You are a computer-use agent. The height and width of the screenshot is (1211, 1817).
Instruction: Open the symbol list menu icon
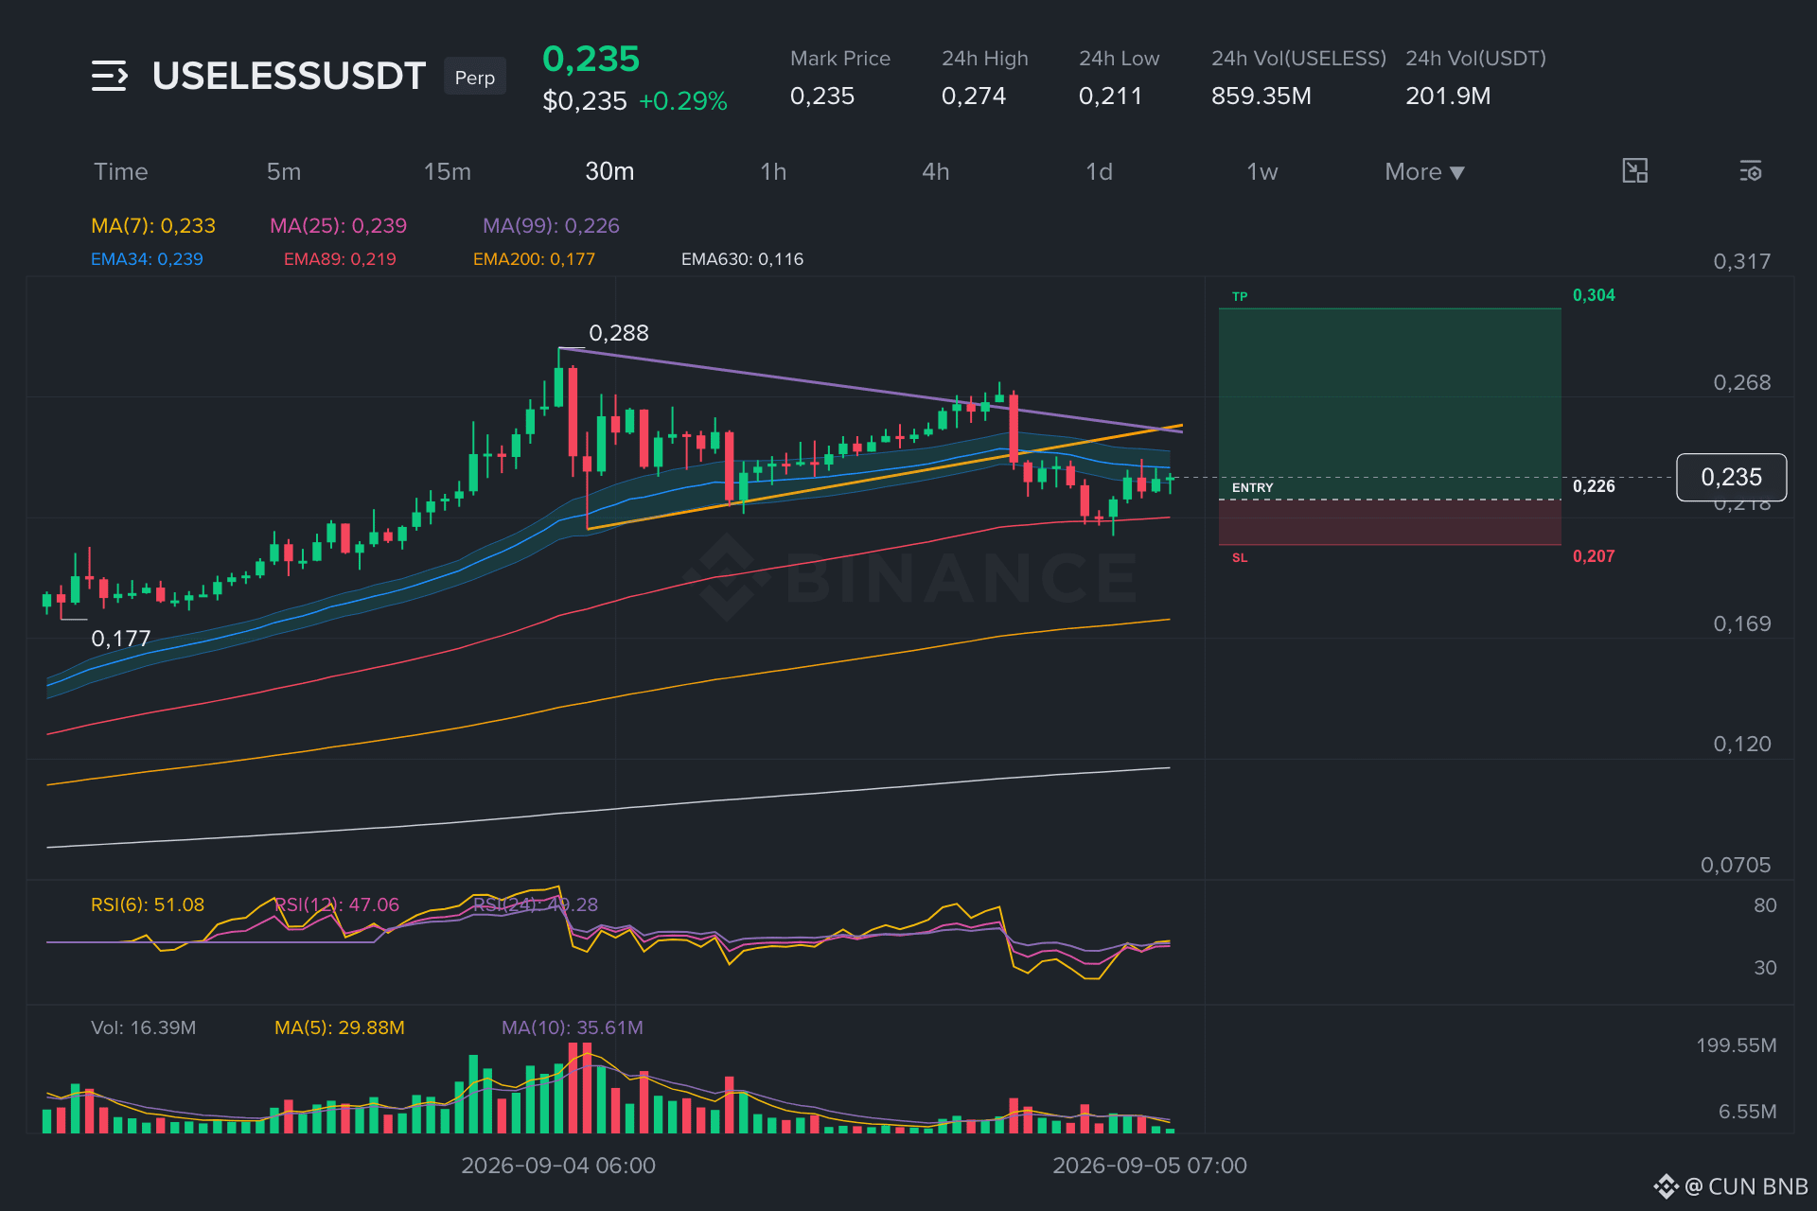pyautogui.click(x=109, y=76)
